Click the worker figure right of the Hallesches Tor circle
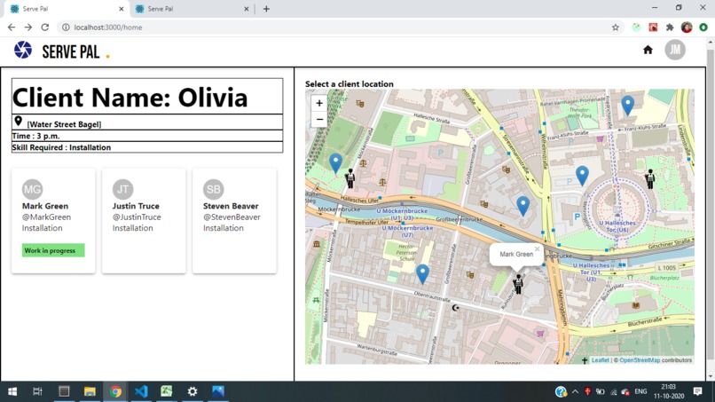 (x=650, y=179)
